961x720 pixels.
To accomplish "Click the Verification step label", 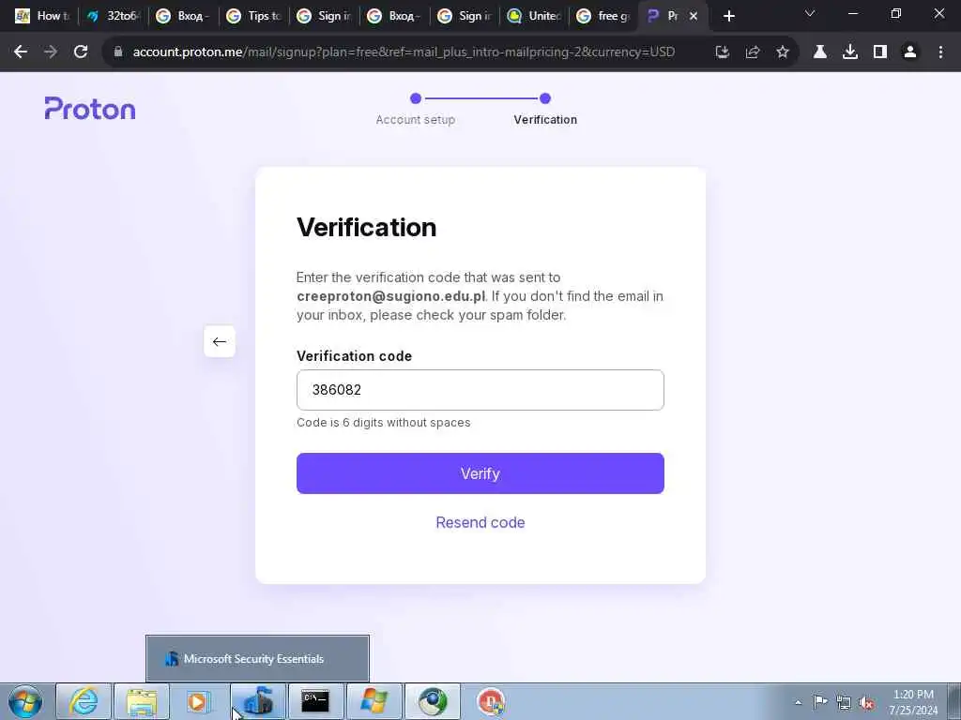I will coord(545,119).
